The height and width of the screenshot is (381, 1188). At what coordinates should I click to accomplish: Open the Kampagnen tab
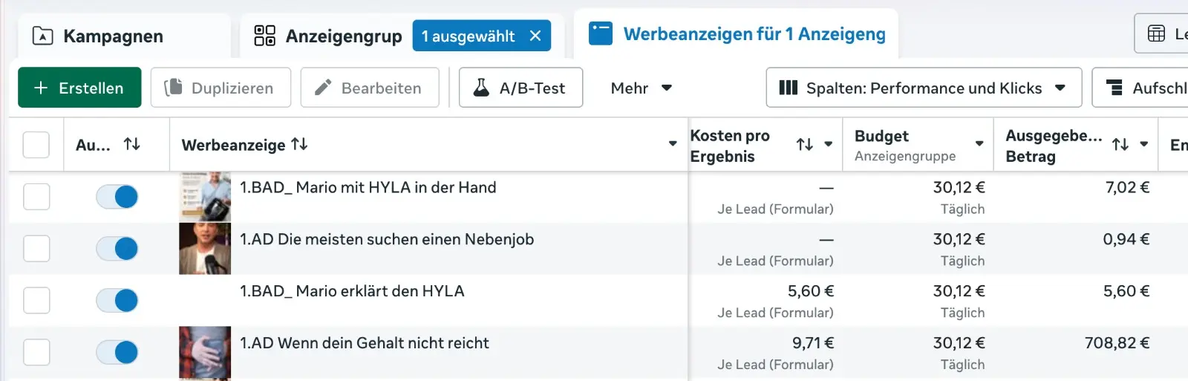click(124, 36)
